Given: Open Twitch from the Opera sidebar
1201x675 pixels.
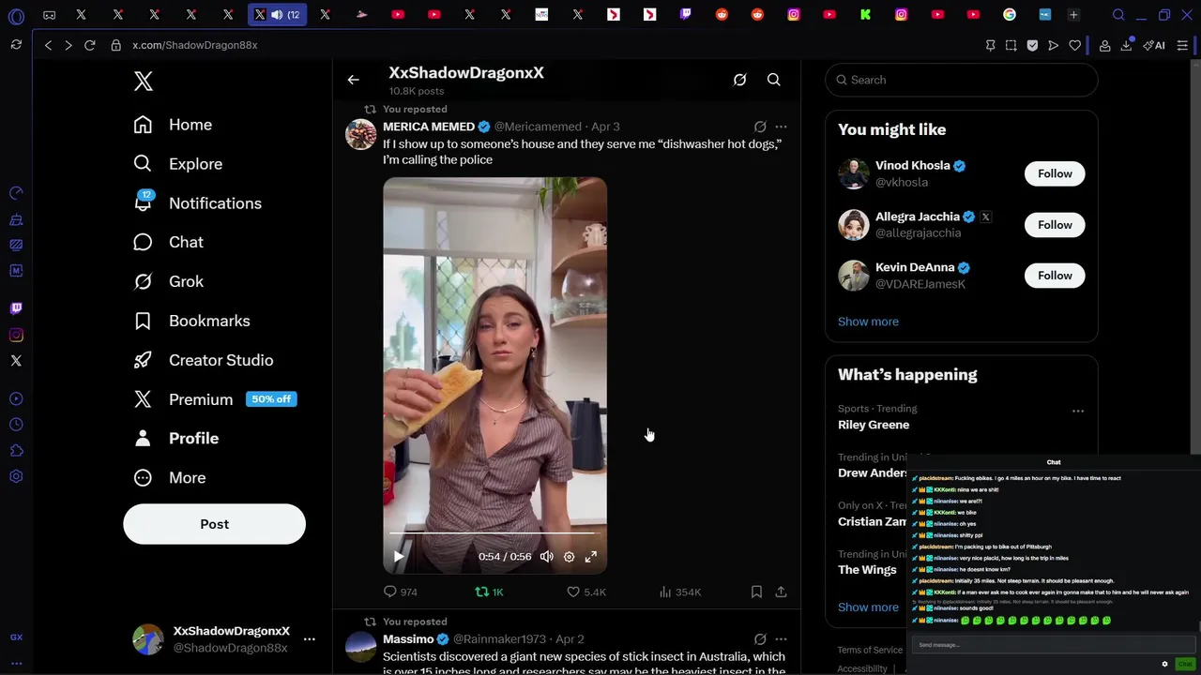Looking at the screenshot, I should [x=16, y=308].
